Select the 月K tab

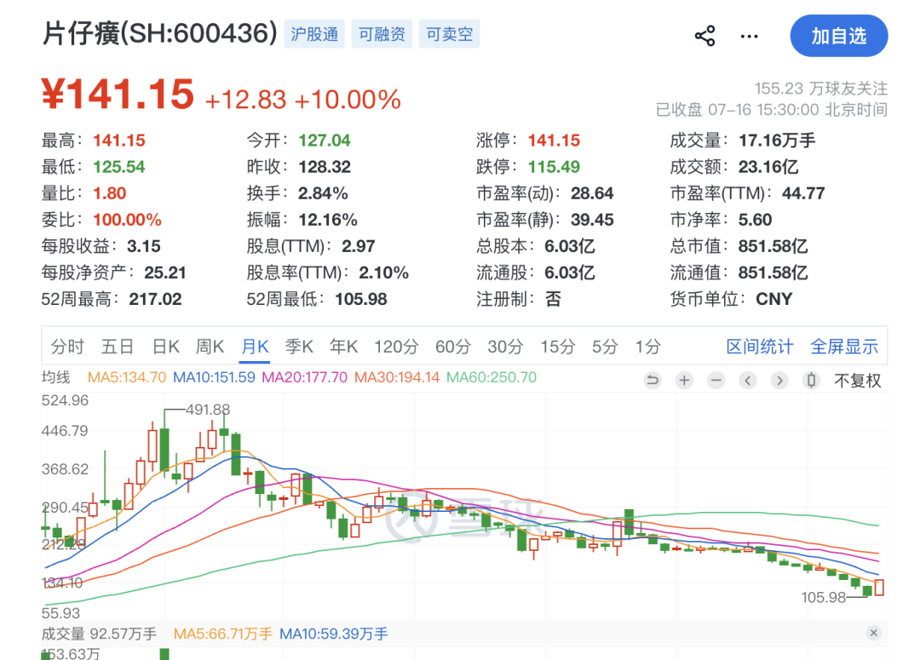click(x=256, y=347)
